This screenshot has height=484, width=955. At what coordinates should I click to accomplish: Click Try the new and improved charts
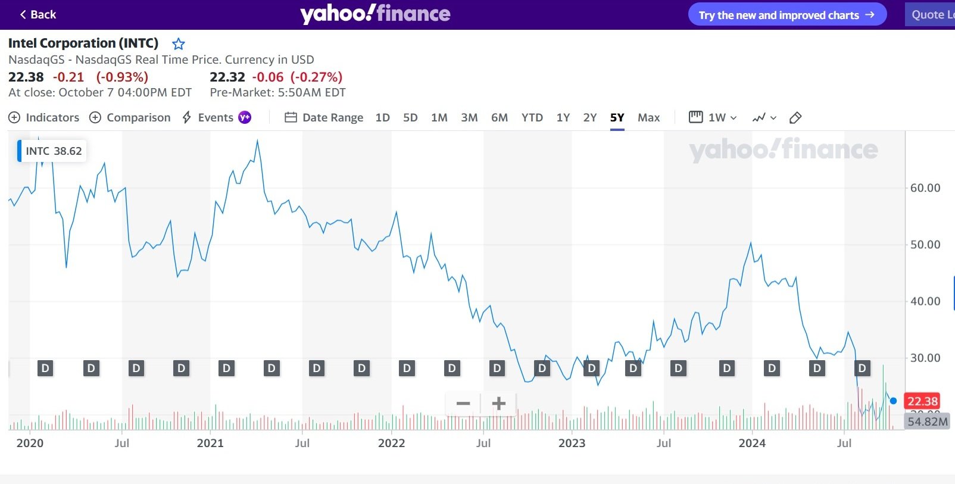pyautogui.click(x=787, y=14)
